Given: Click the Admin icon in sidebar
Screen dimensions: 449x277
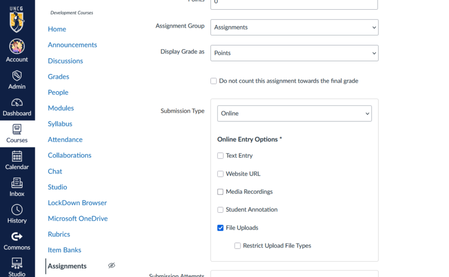Looking at the screenshot, I should pos(17,76).
